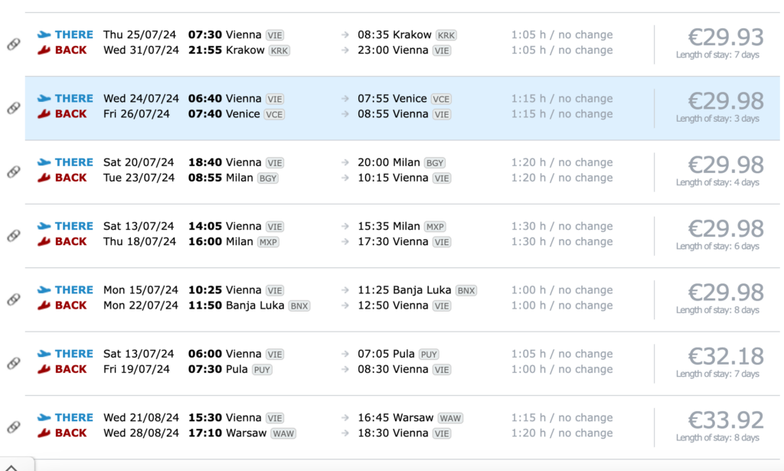784x471 pixels.
Task: Open the link icon for the Pula flight
Action: (13, 363)
